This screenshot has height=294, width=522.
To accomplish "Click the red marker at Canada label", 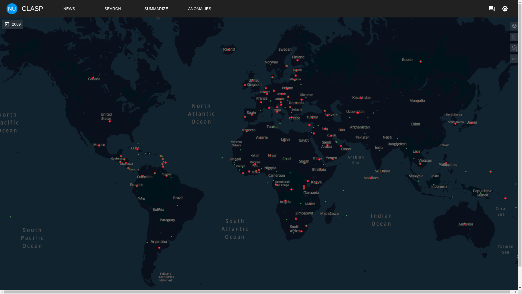I will (93, 78).
